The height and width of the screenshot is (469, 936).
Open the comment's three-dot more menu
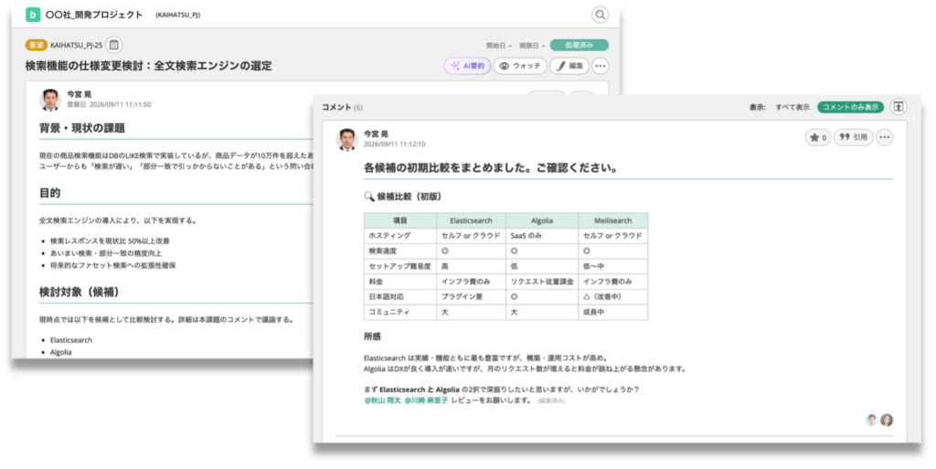pyautogui.click(x=885, y=137)
